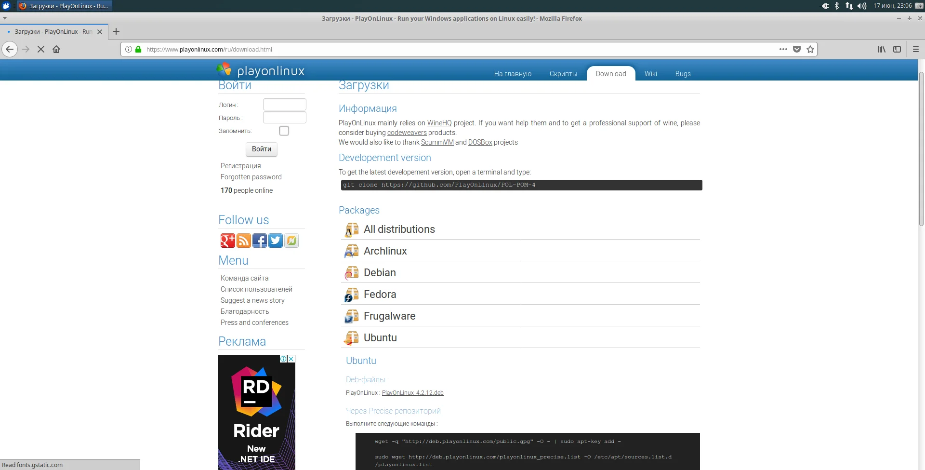The width and height of the screenshot is (925, 470).
Task: Select the Download navigation tab
Action: click(x=611, y=74)
